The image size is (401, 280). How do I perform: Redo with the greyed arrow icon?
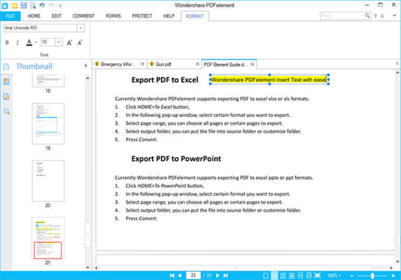click(51, 5)
